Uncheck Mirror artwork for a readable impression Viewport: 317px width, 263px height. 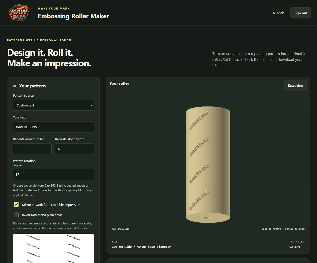(16, 205)
